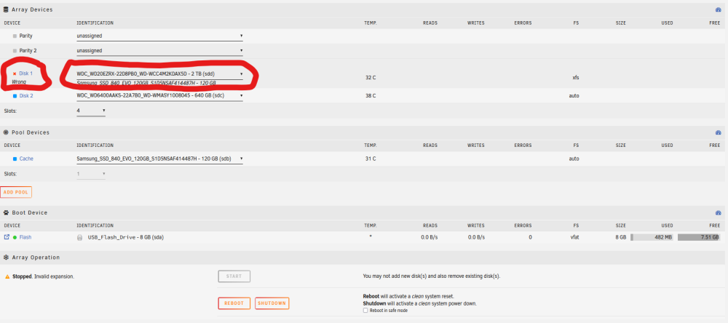Click the Stopped. Invalid expansion. status text
Screen dimensions: 728x323
[x=43, y=276]
